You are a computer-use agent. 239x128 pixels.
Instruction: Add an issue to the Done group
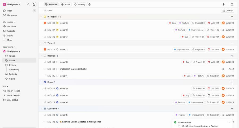click(232, 82)
